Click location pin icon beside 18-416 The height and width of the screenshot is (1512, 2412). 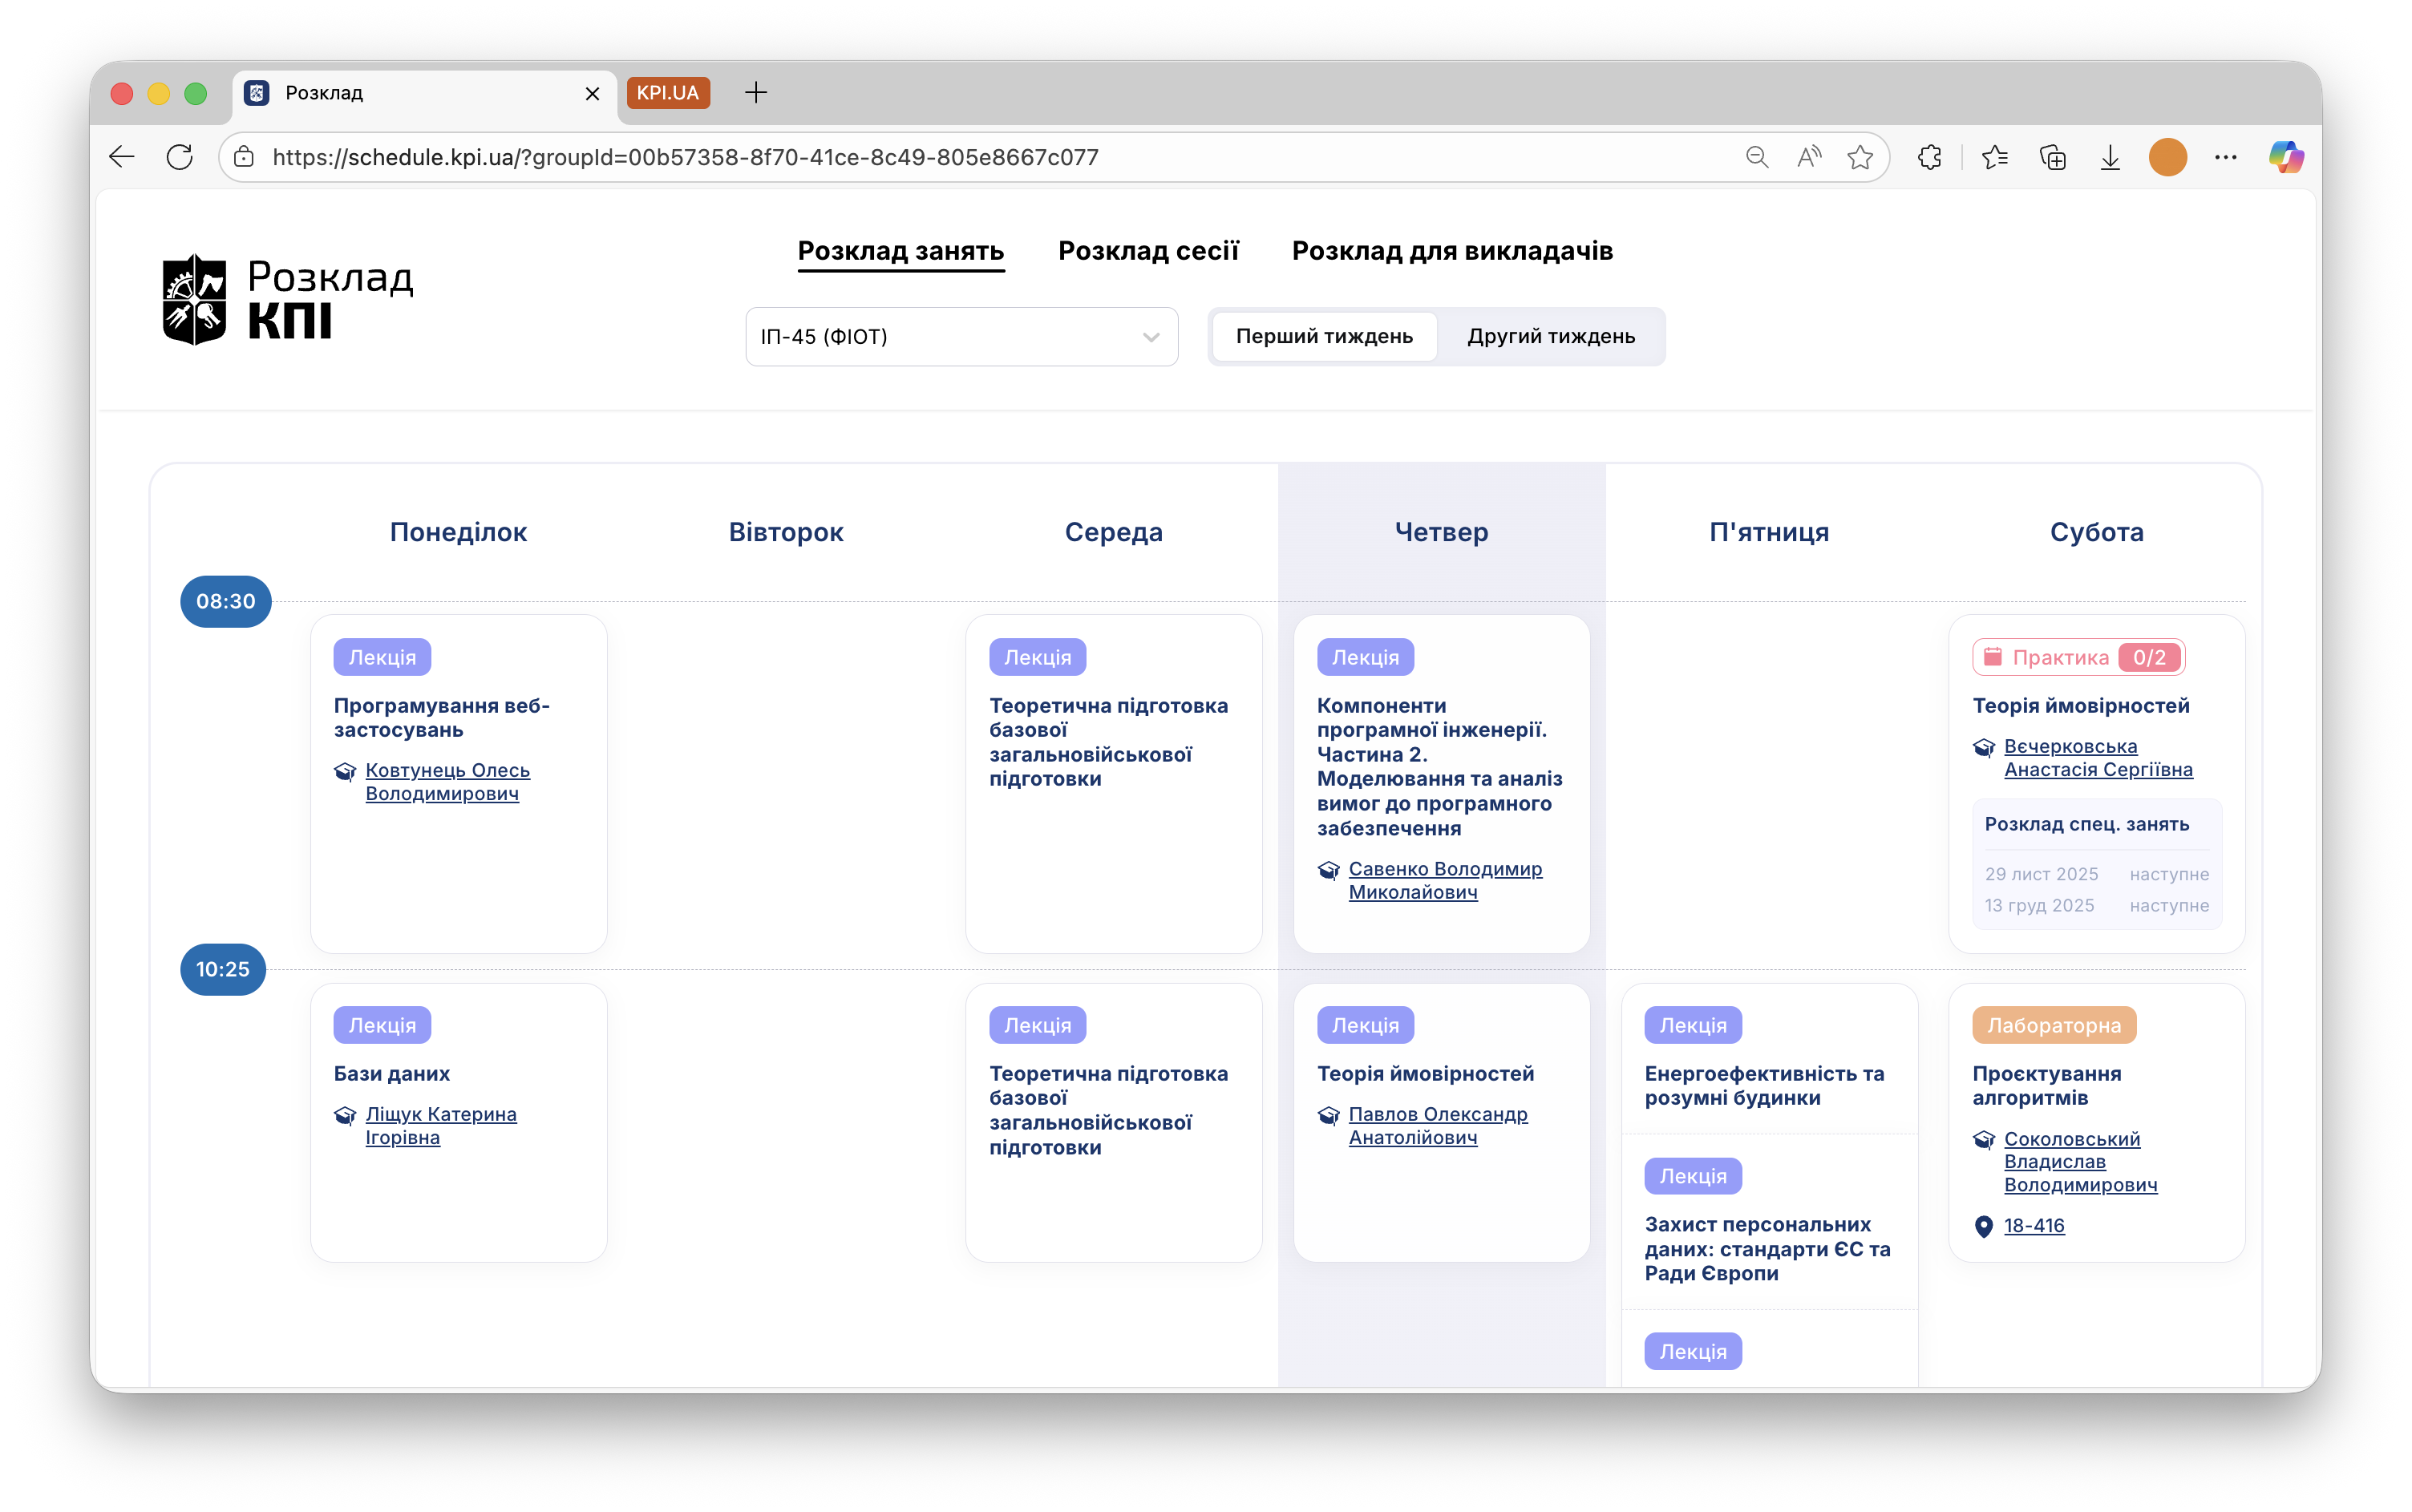click(1984, 1226)
